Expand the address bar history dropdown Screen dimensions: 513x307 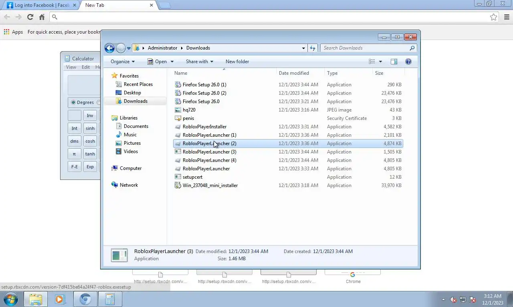pos(303,48)
